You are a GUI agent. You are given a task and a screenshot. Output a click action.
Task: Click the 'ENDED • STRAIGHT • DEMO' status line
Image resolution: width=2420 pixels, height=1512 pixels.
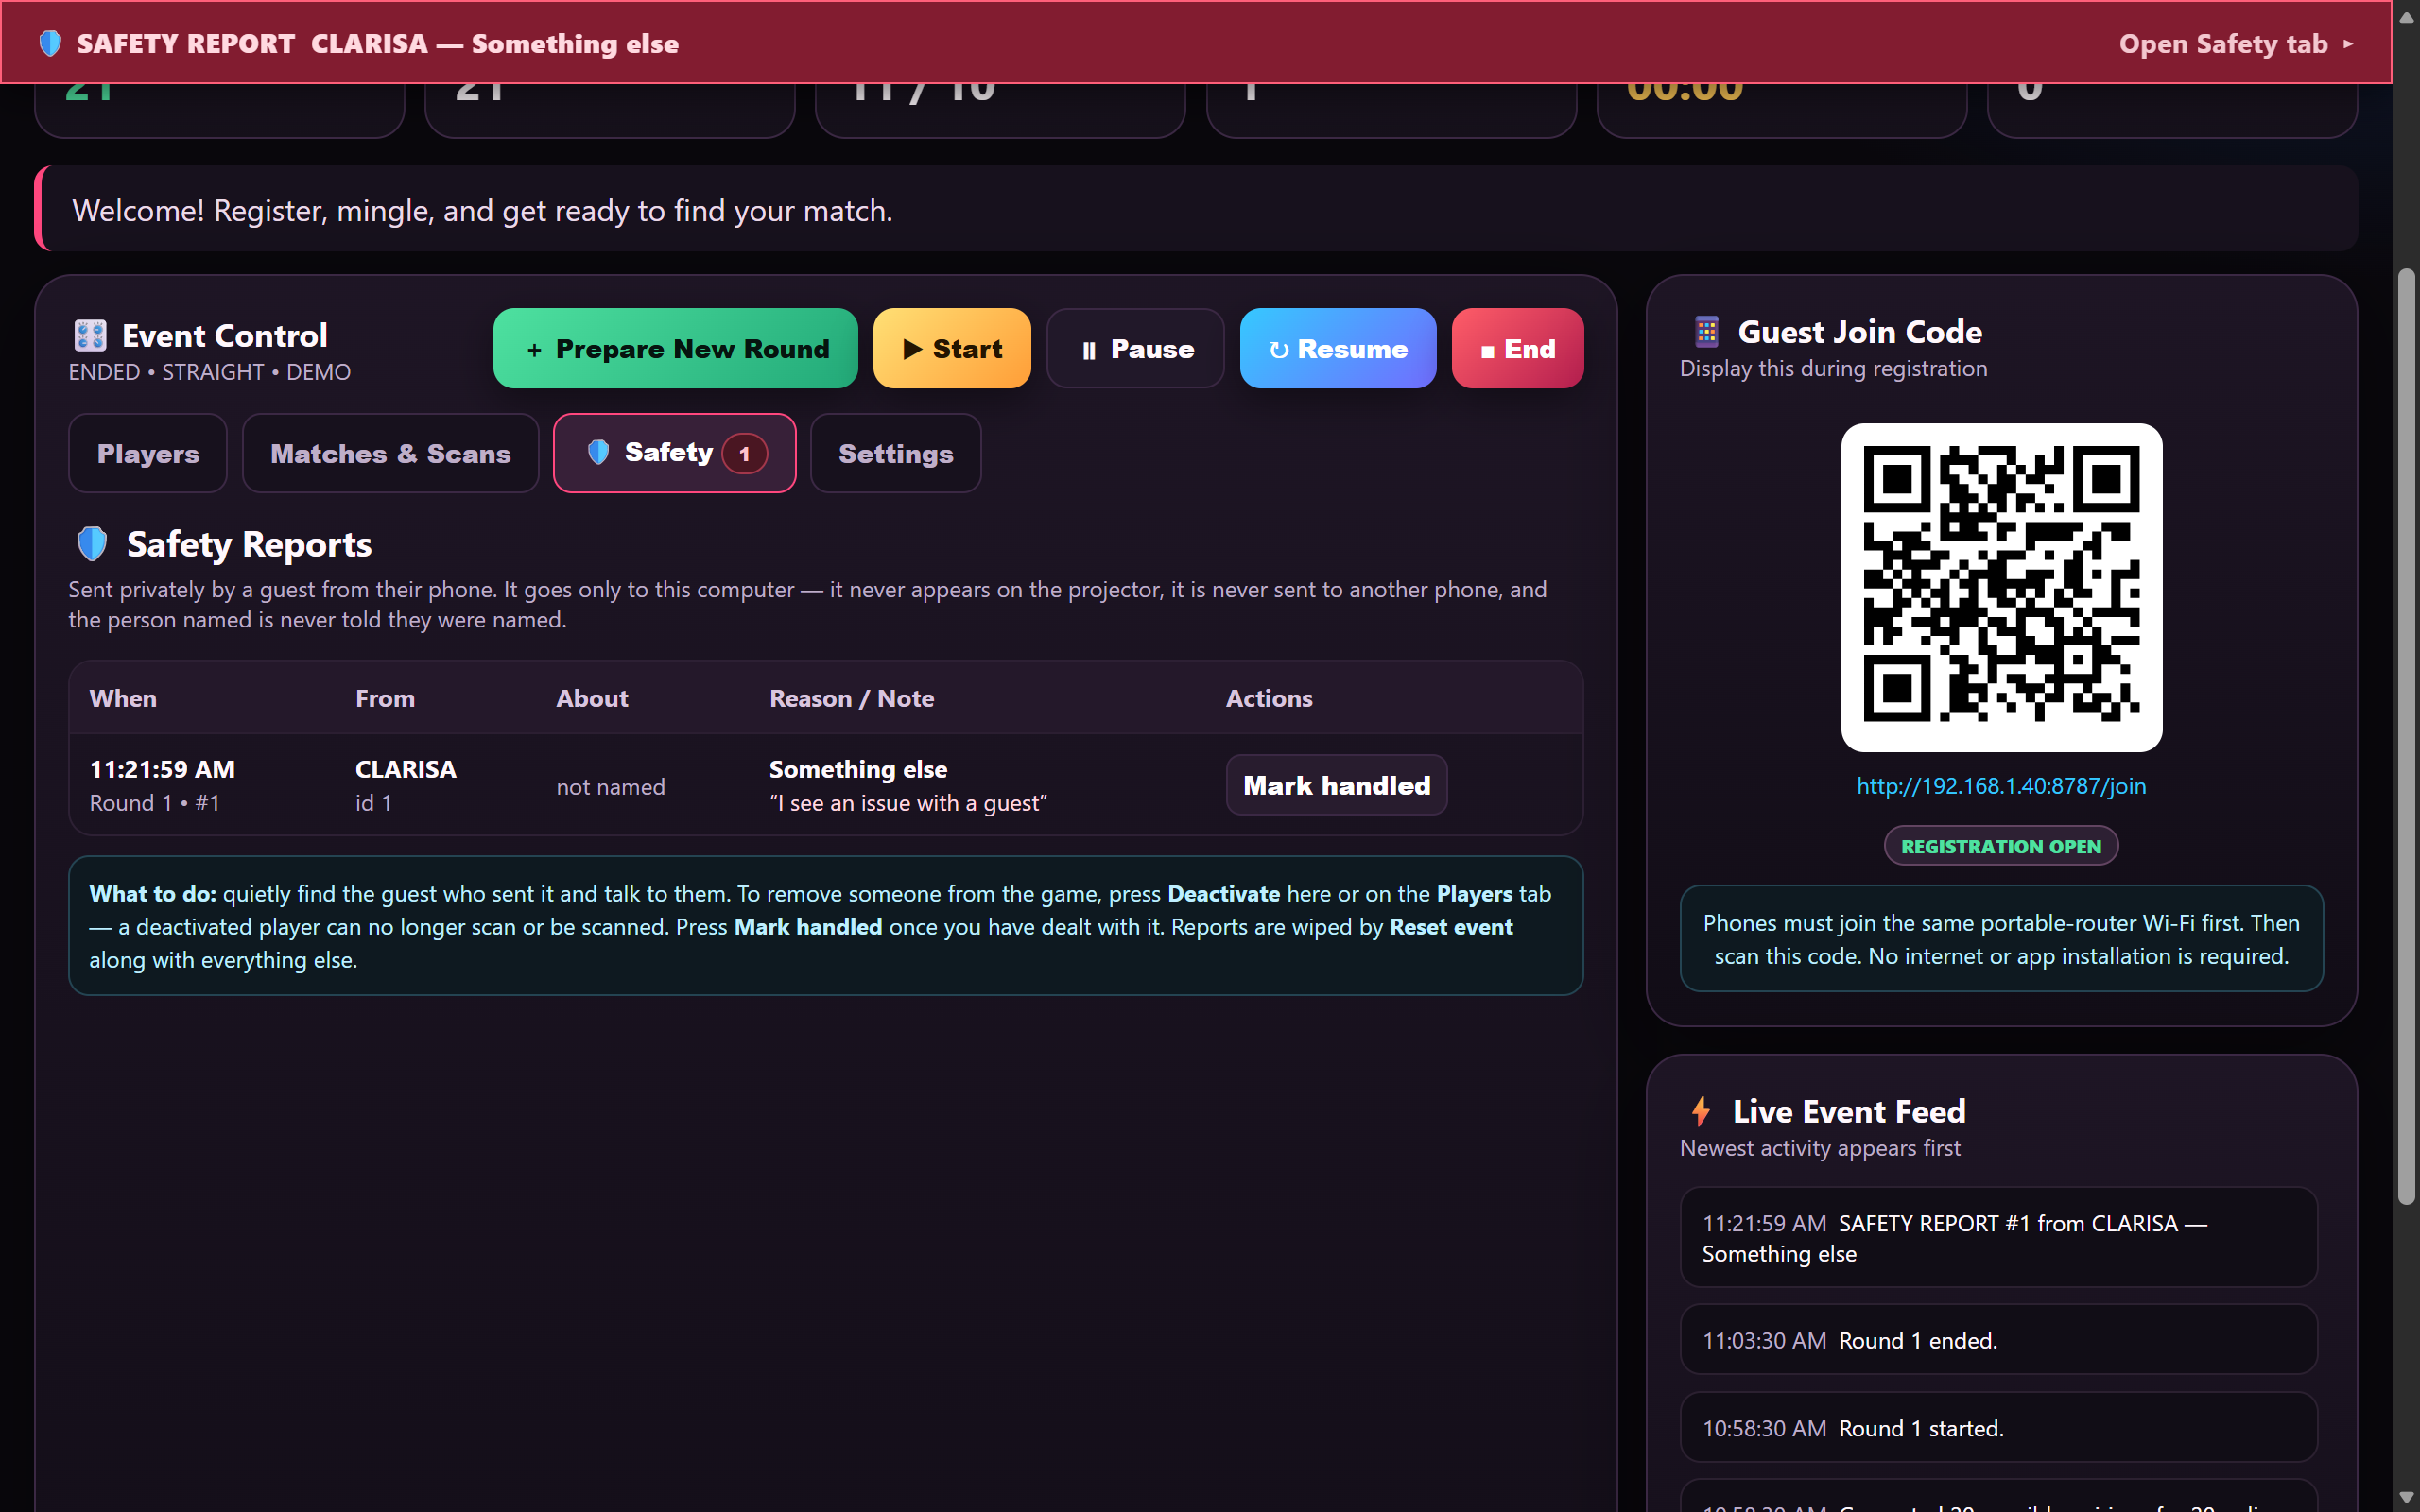(210, 372)
